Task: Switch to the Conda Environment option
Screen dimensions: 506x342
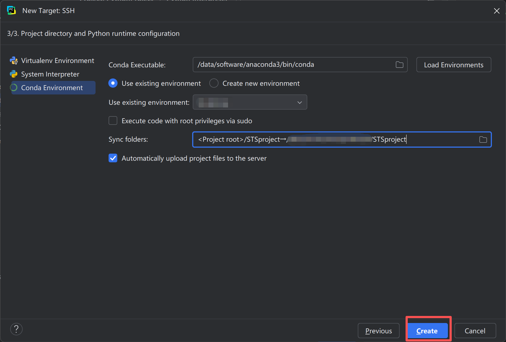Action: (x=52, y=87)
